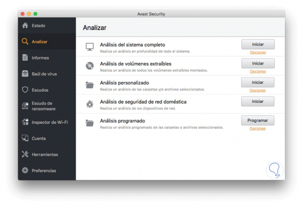Screen dimensions: 303x206
Task: Click the description about análisis programado de las carpetas
Action: coord(161,128)
